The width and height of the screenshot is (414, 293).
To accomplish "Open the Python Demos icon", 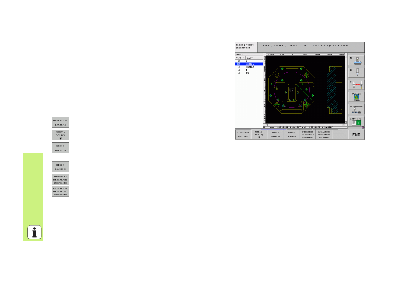I will 356,97.
